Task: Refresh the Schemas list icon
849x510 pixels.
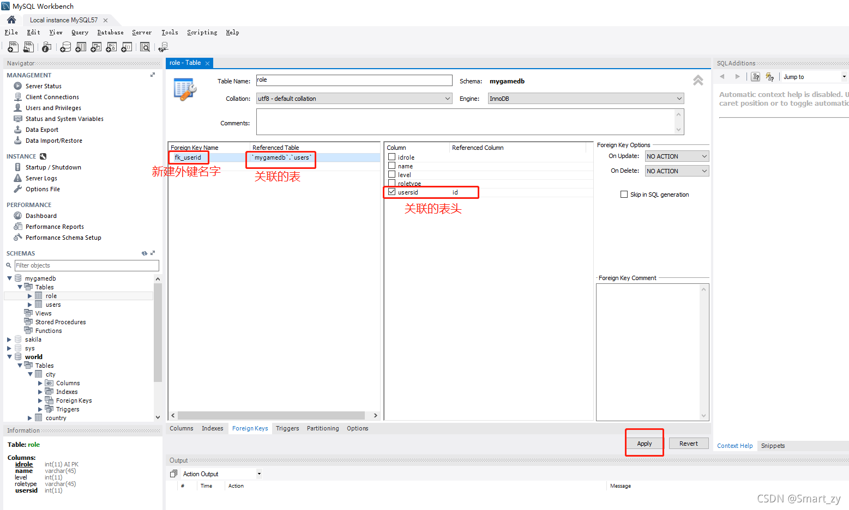Action: pos(144,253)
